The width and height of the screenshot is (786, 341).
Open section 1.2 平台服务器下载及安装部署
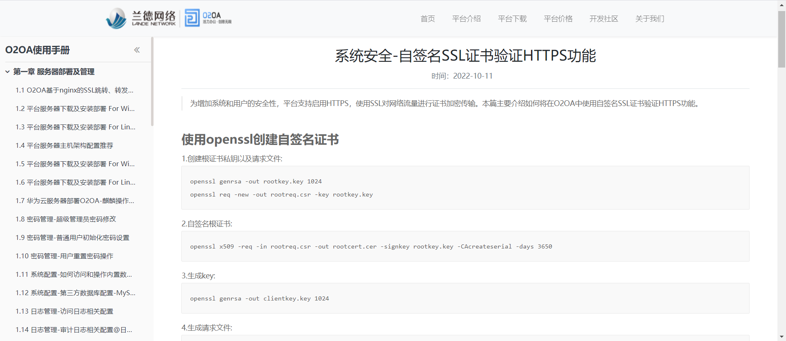[x=75, y=108]
